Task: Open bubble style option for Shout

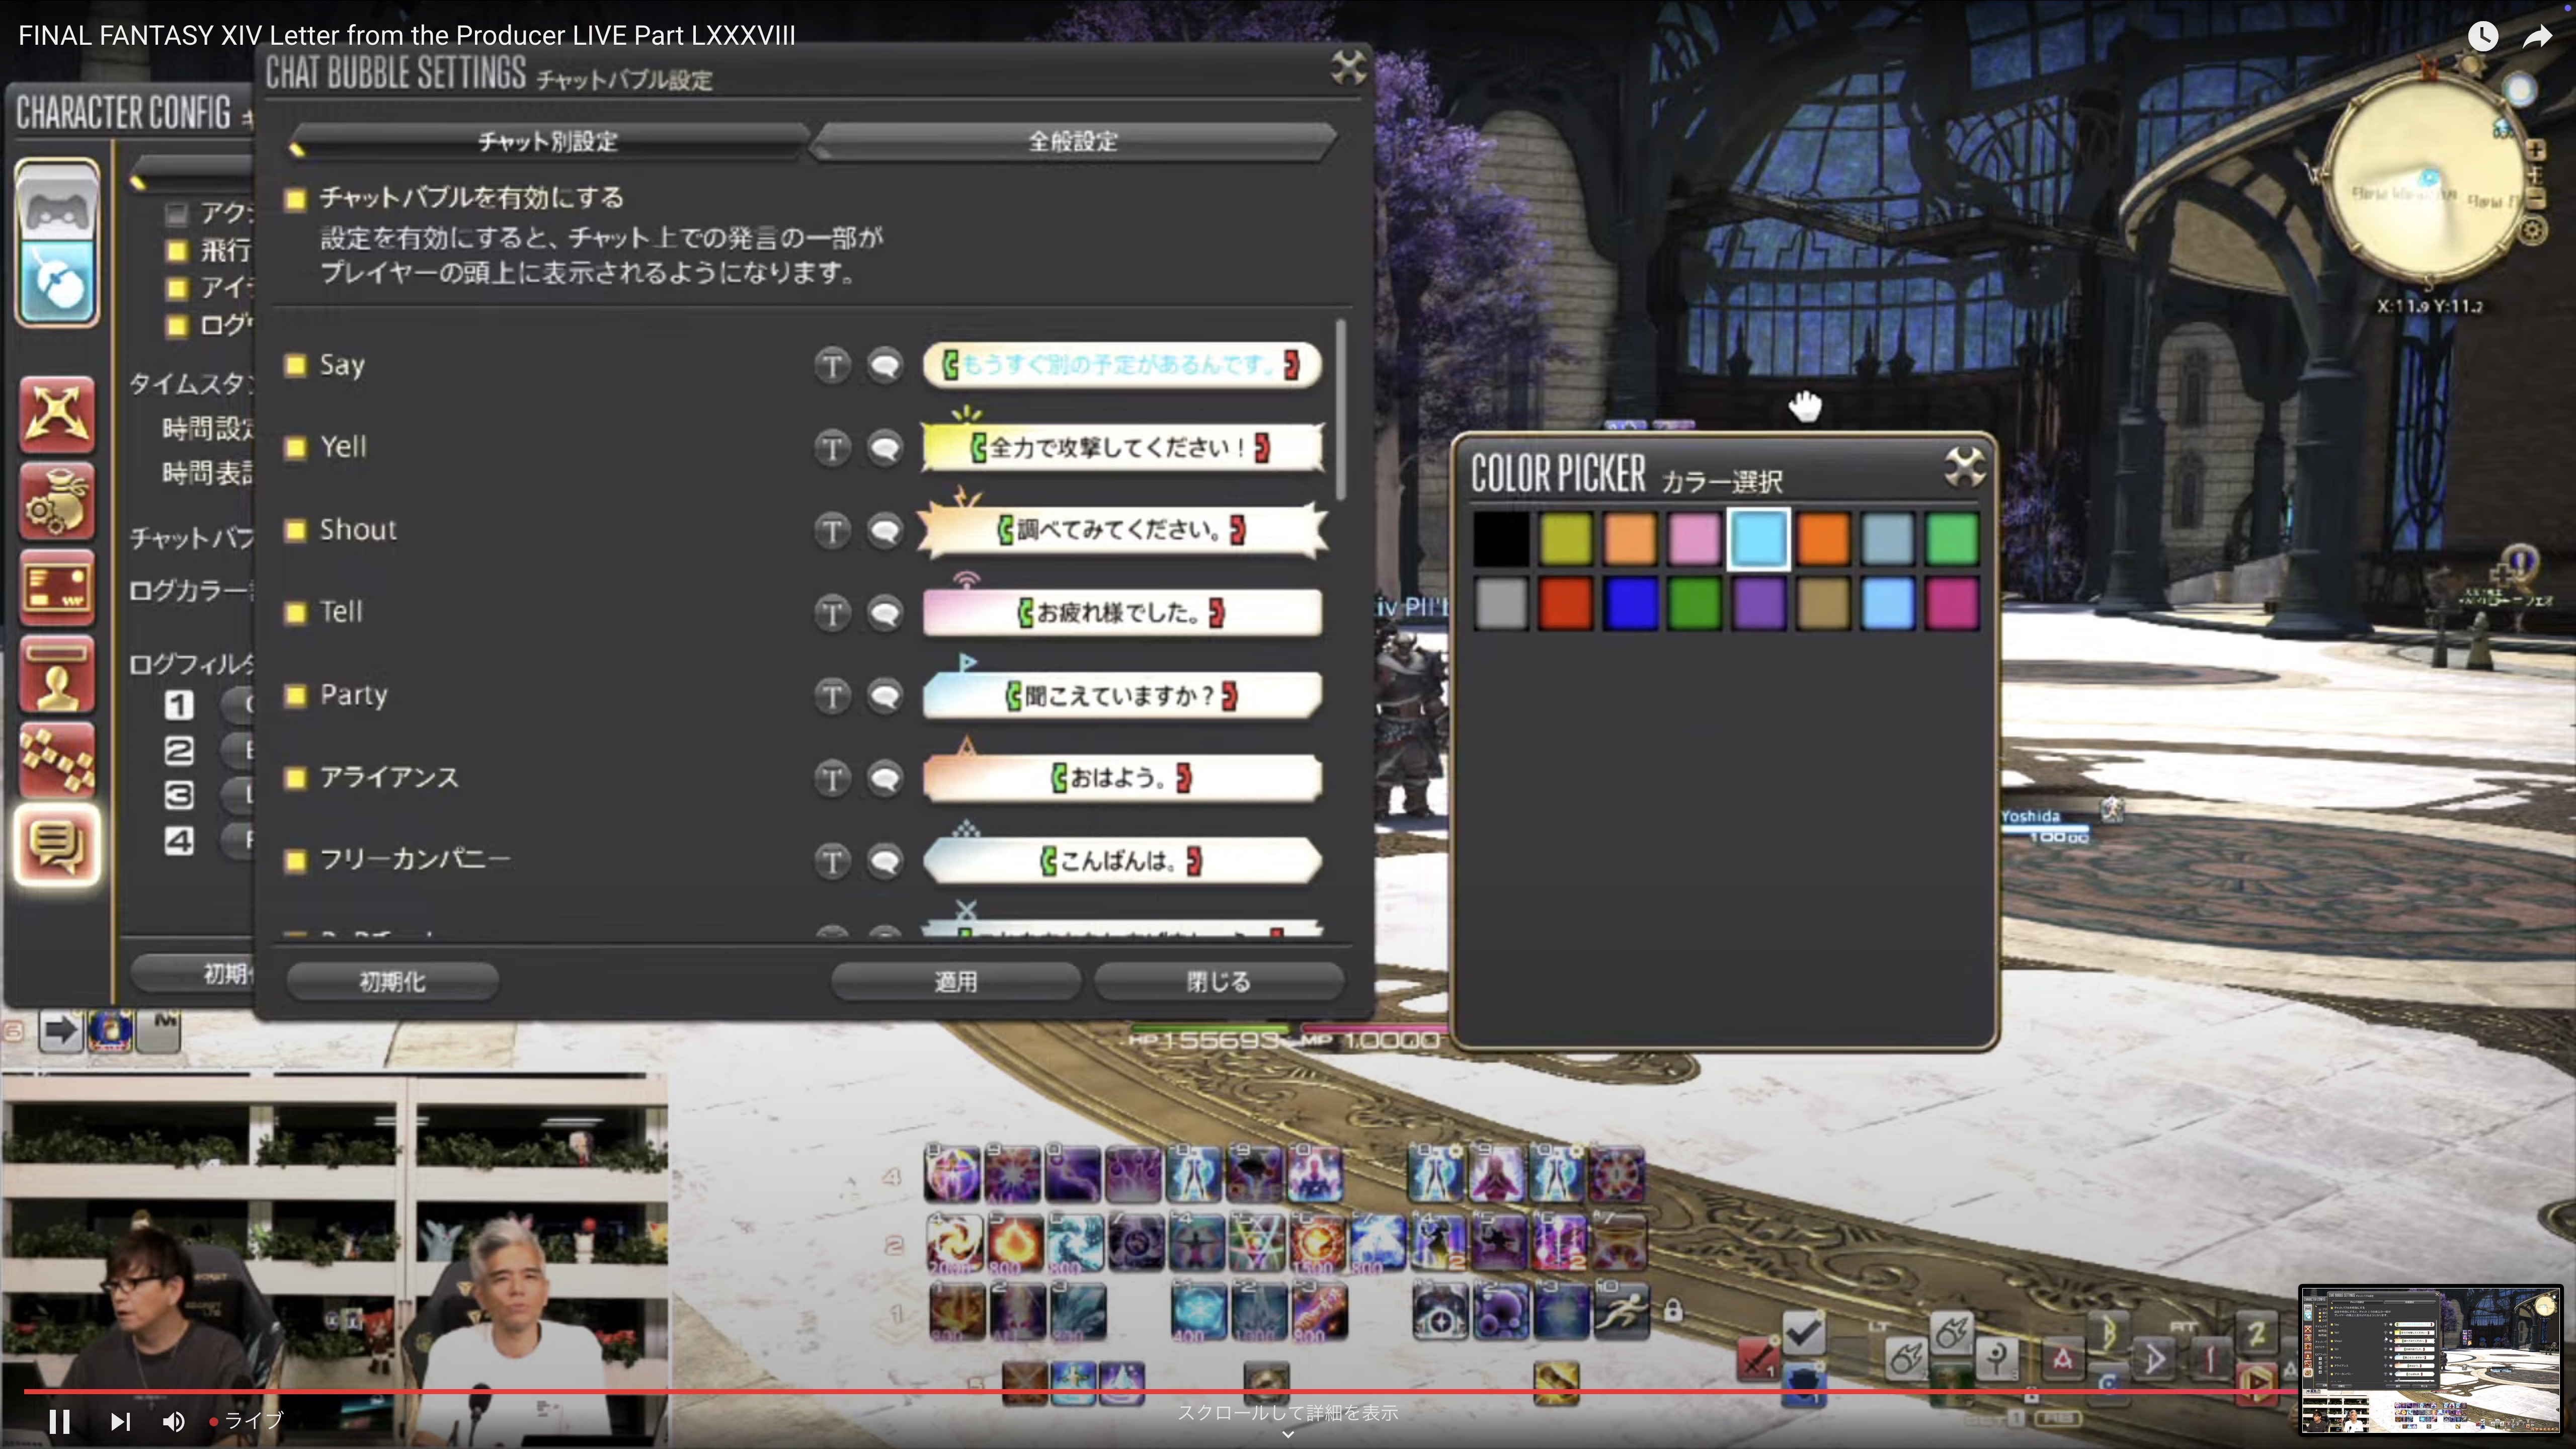Action: (x=885, y=530)
